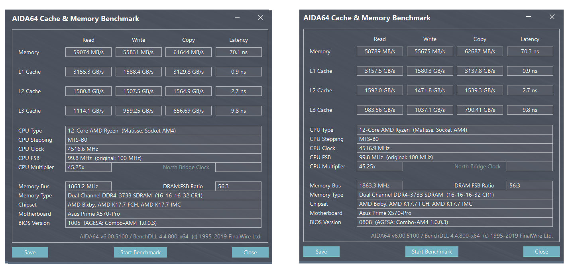Image resolution: width=572 pixels, height=277 pixels.
Task: Select L3 Cache Write 959.25 GB/s value
Action: click(x=139, y=111)
